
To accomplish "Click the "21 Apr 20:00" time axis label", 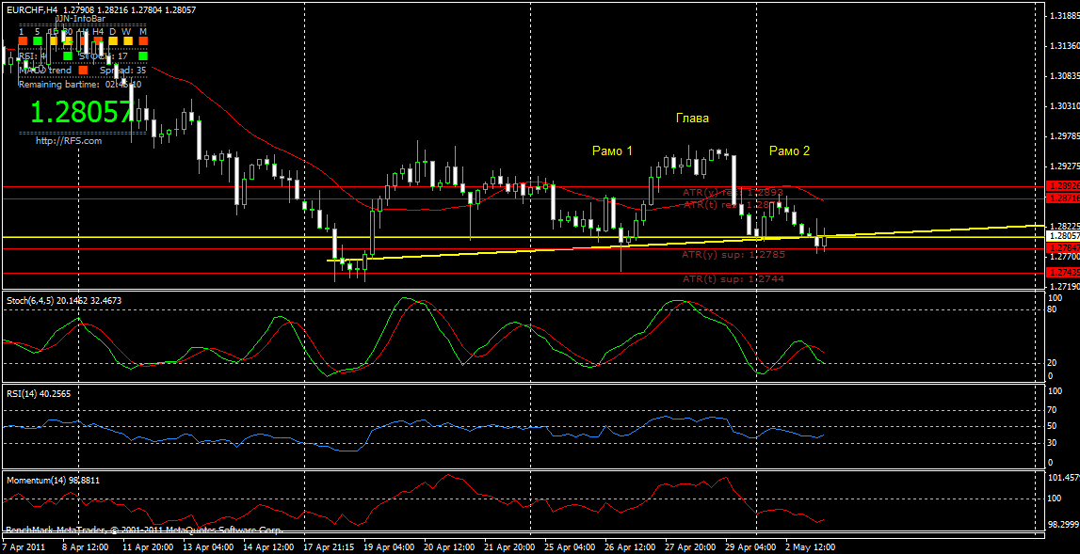I will (508, 547).
